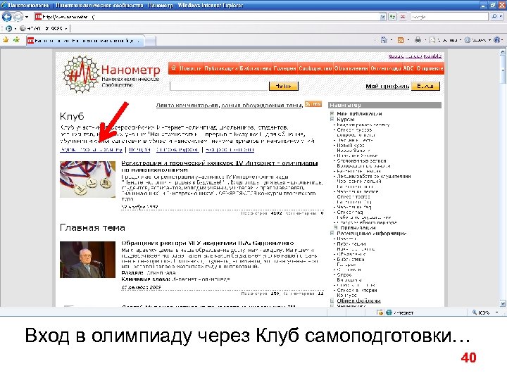The width and height of the screenshot is (507, 380).
Task: Open the Favorites Center yellow star icon
Action: (x=6, y=40)
